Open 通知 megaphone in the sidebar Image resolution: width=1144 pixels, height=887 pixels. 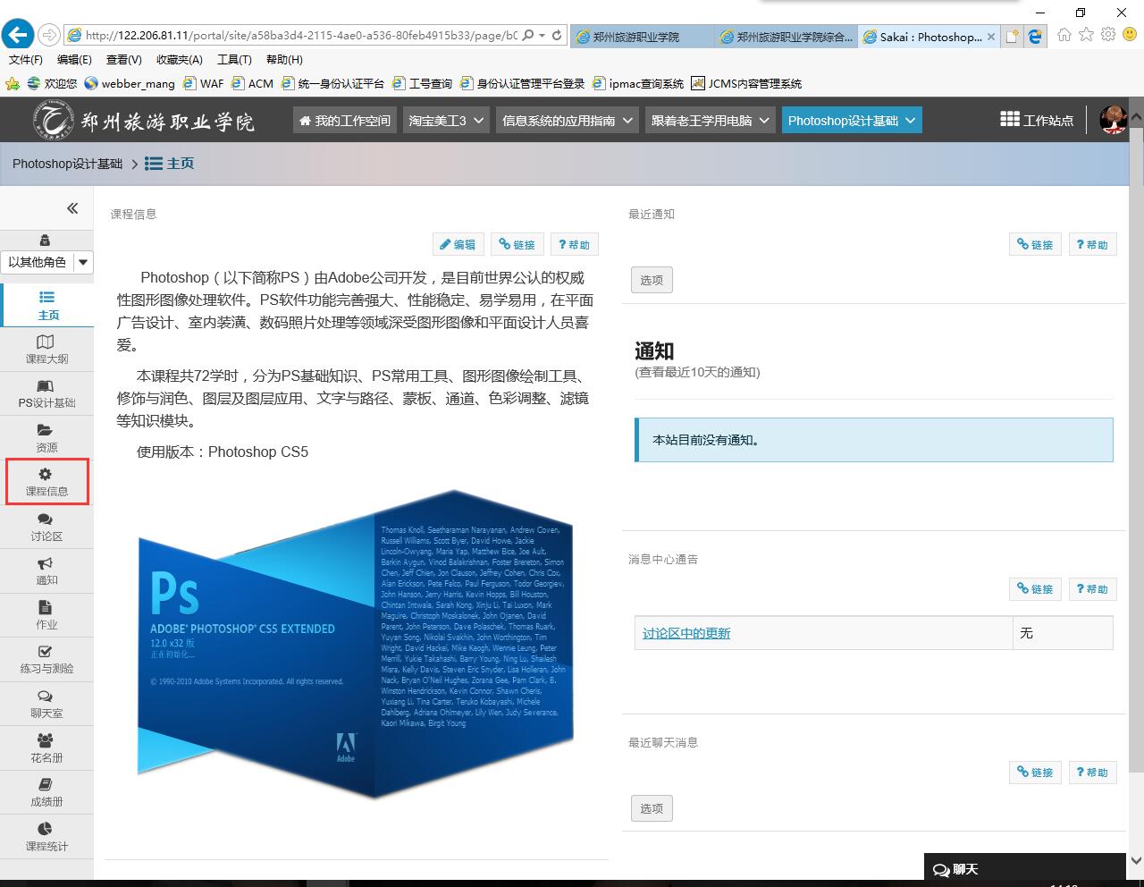click(x=46, y=571)
